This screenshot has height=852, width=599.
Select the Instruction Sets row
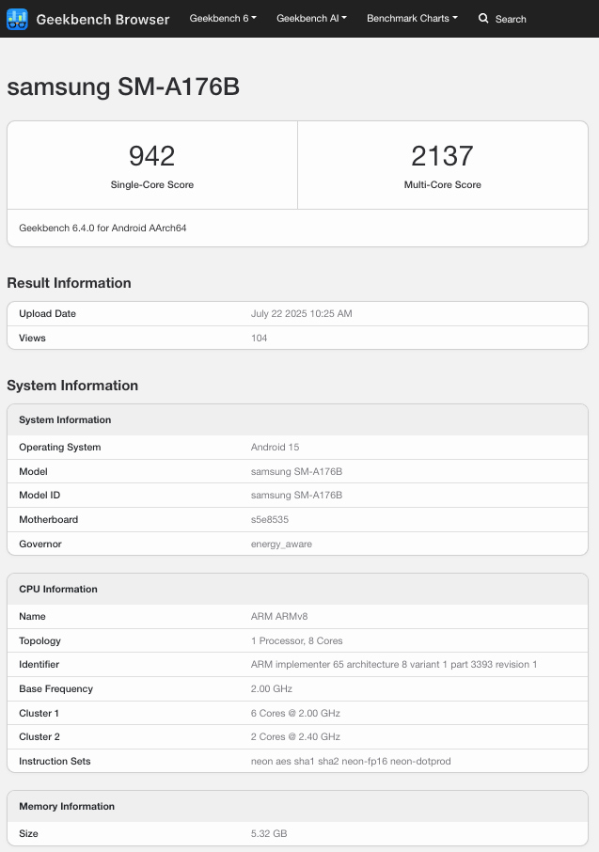[x=297, y=761]
